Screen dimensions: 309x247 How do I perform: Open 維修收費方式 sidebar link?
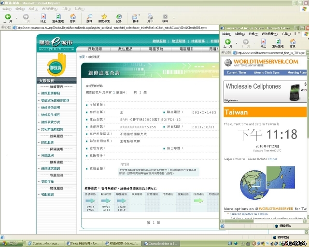pos(50,122)
